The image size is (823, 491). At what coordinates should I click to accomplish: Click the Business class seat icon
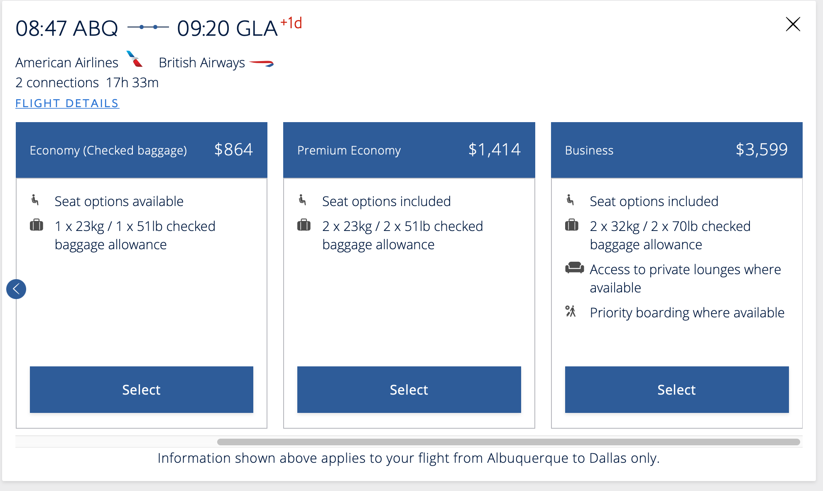[571, 200]
